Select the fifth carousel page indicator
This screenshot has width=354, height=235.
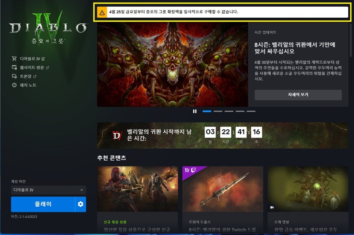[251, 111]
